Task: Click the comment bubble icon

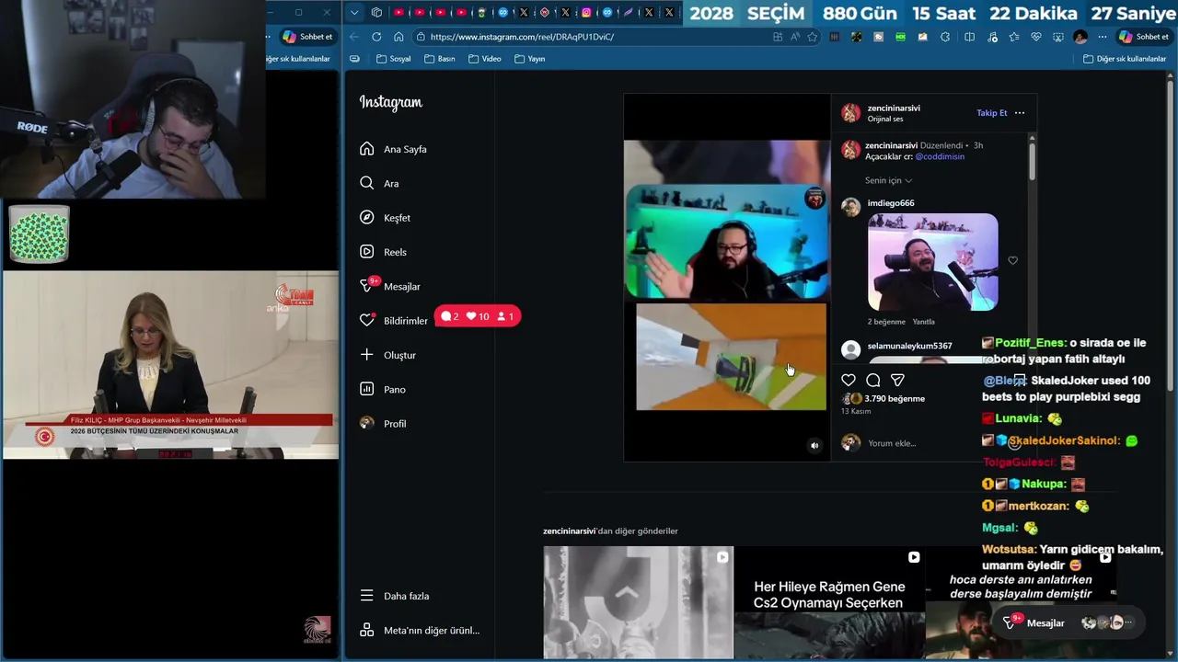Action: (x=873, y=380)
